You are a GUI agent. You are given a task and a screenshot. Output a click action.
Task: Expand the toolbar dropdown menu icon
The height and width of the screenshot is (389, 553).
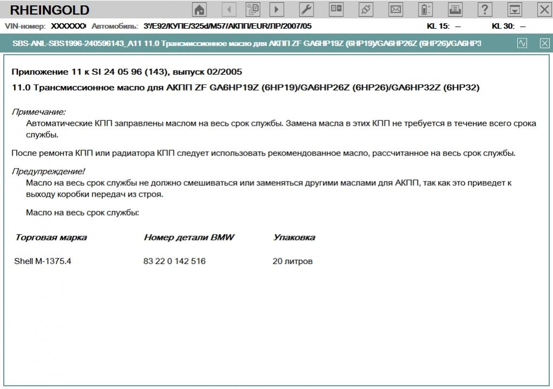click(x=515, y=9)
